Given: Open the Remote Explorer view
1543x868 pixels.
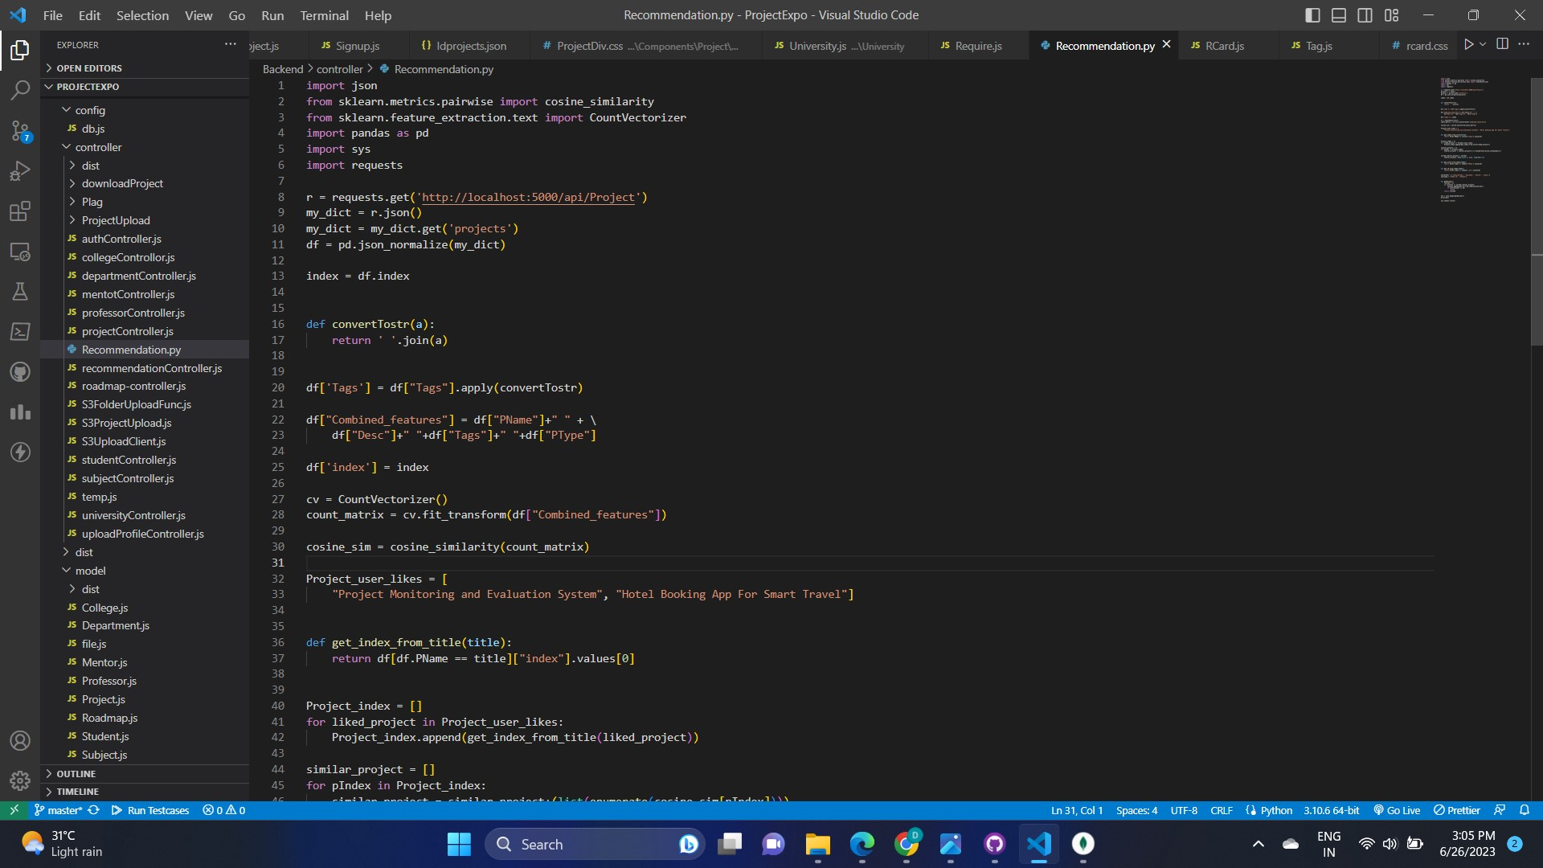Looking at the screenshot, I should click(20, 252).
